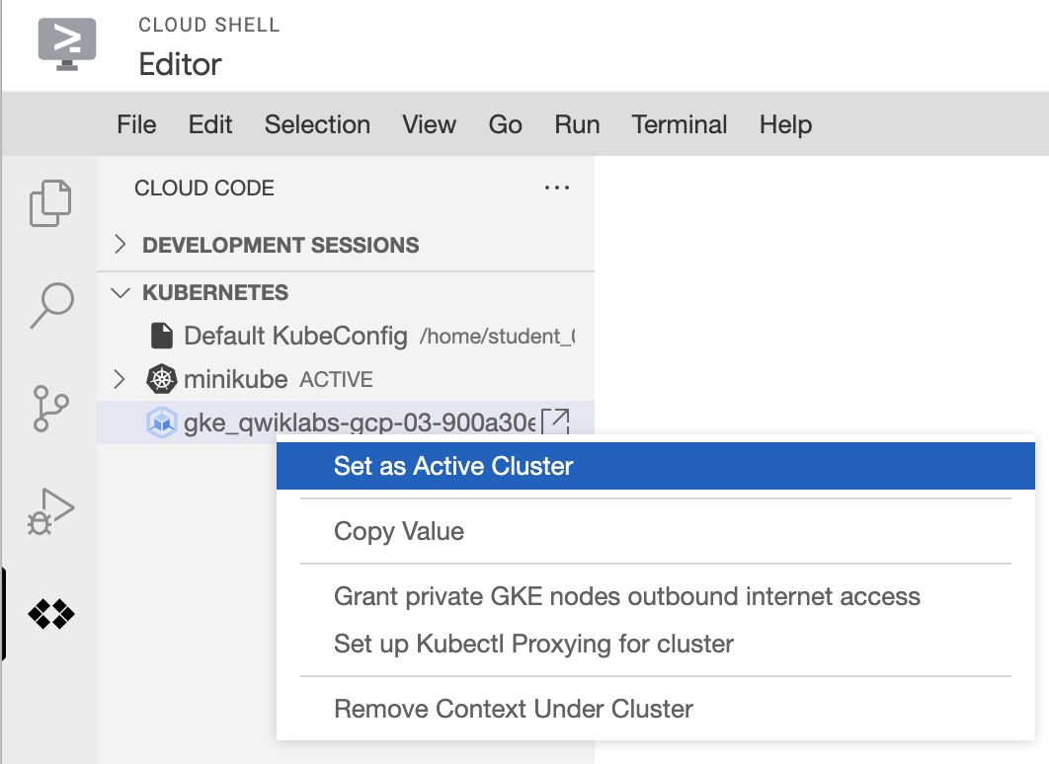Choose Set up Kubectl Proxying for cluster
The width and height of the screenshot is (1049, 764).
tap(533, 645)
